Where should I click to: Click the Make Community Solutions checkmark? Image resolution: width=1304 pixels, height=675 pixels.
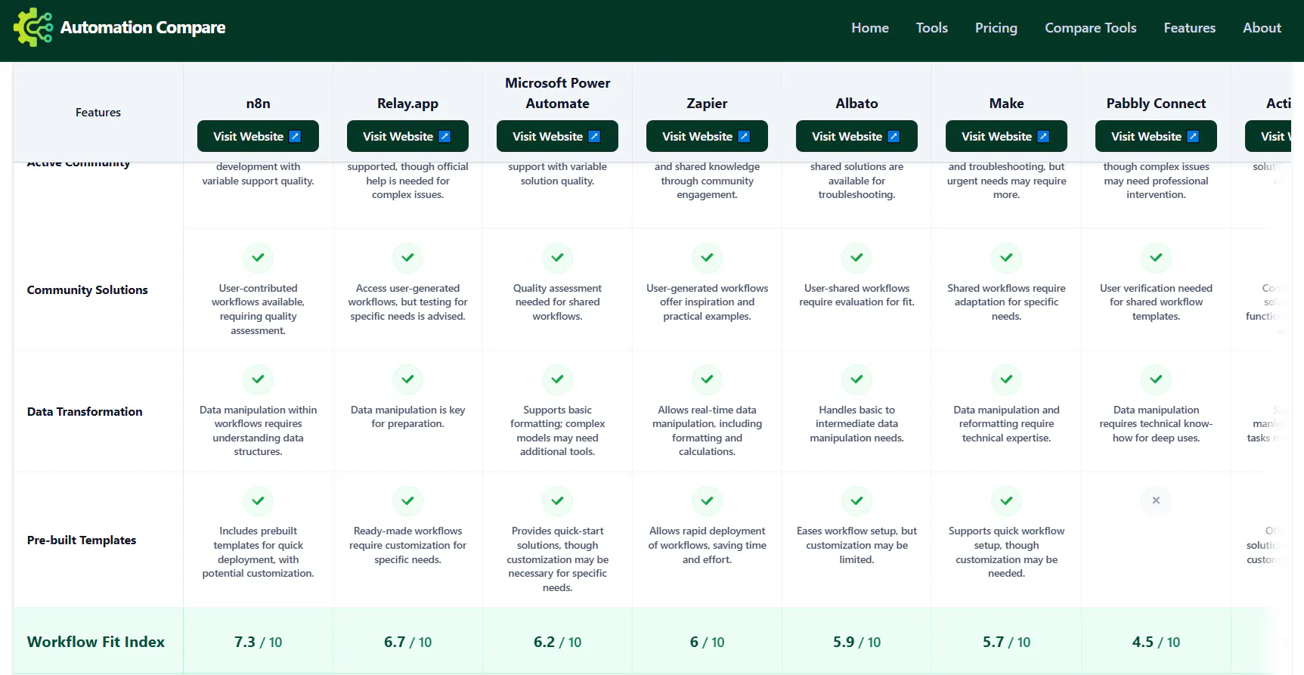point(1006,258)
